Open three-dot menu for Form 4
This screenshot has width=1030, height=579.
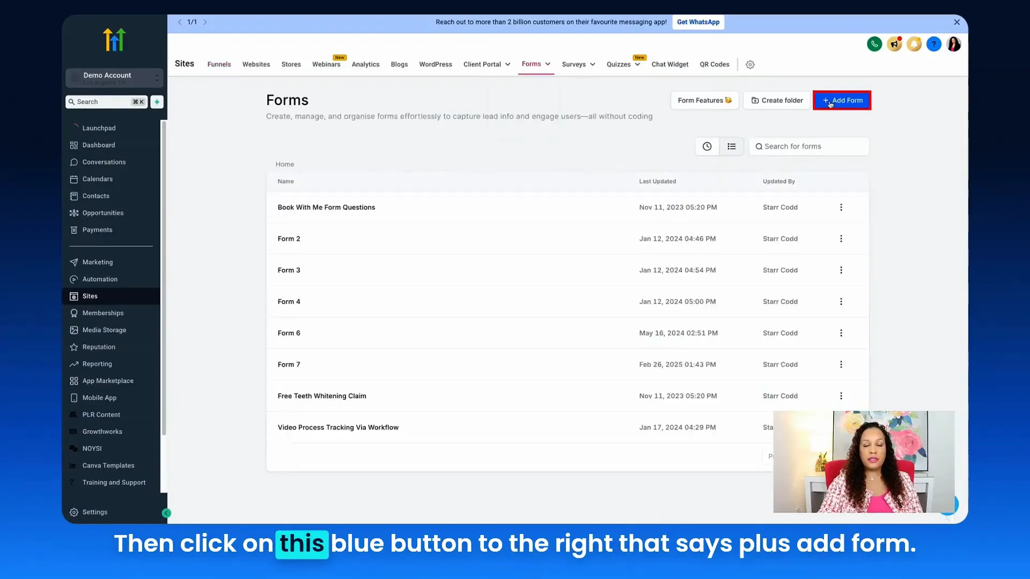pos(841,302)
